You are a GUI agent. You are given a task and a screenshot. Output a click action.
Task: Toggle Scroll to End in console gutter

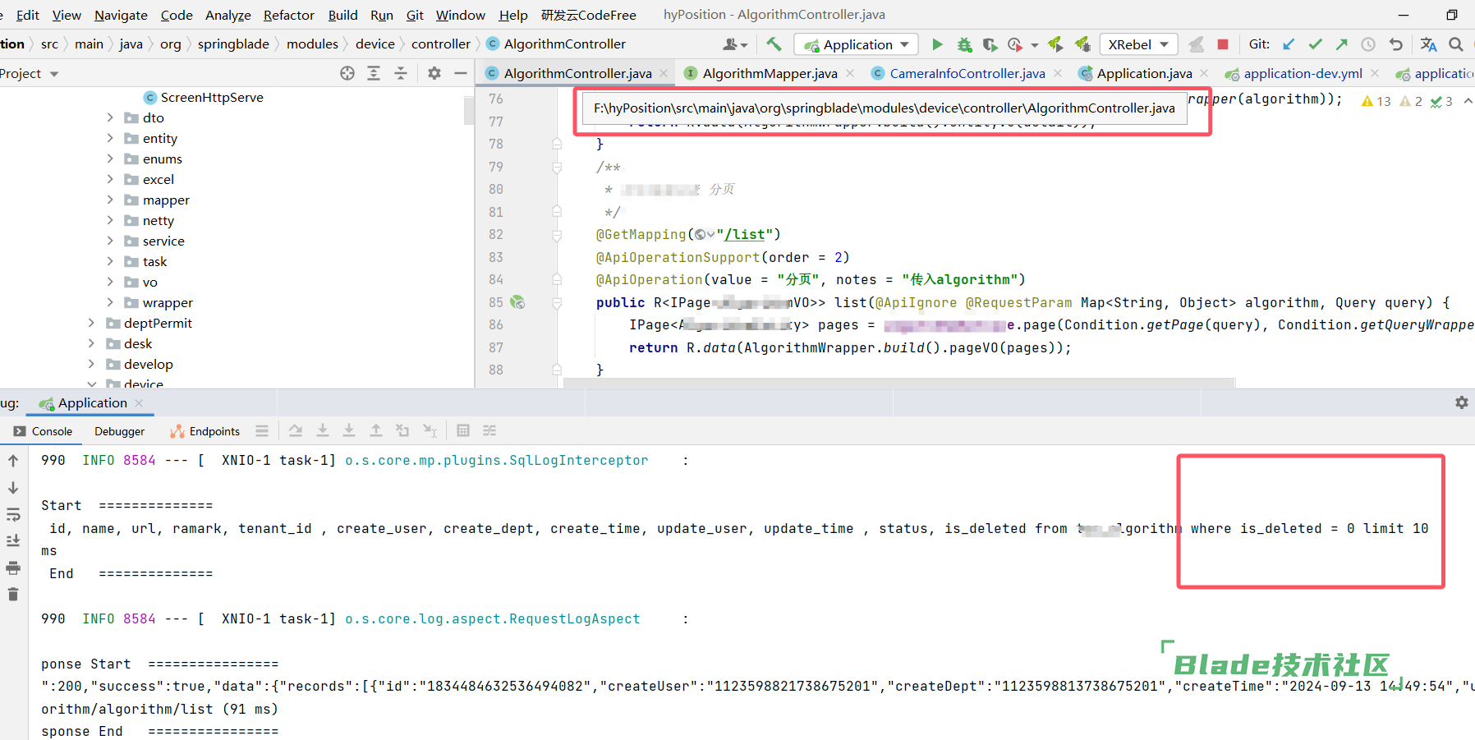pyautogui.click(x=13, y=540)
